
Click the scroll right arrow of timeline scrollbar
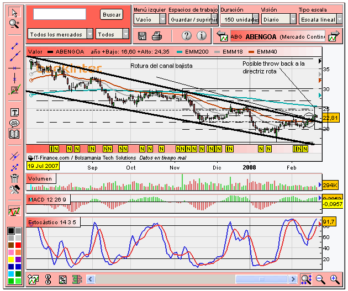293,279
